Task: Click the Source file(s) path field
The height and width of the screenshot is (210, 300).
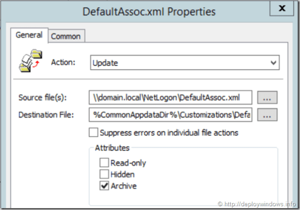Action: (171, 97)
